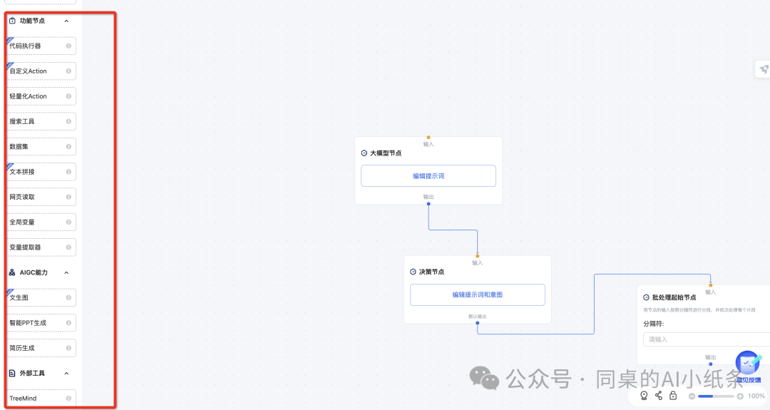
Task: Select the 简历生成 node item
Action: point(42,348)
